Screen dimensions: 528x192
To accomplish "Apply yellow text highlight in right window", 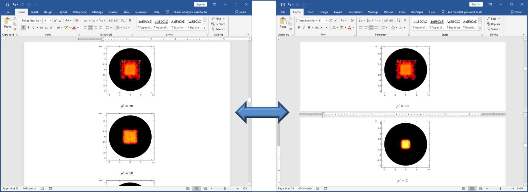I will [x=342, y=28].
